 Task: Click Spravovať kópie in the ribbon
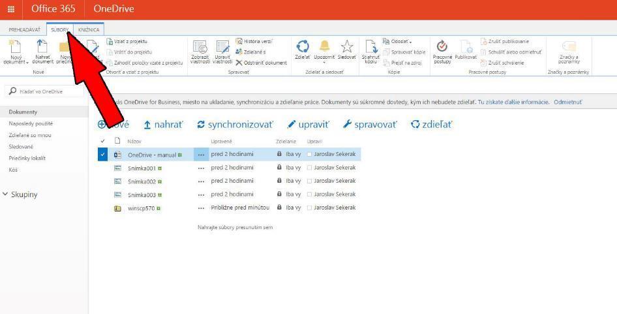pyautogui.click(x=404, y=52)
